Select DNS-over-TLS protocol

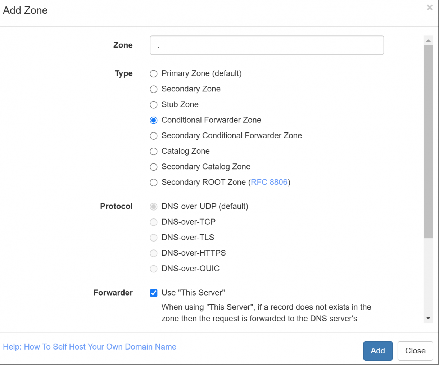click(x=154, y=238)
